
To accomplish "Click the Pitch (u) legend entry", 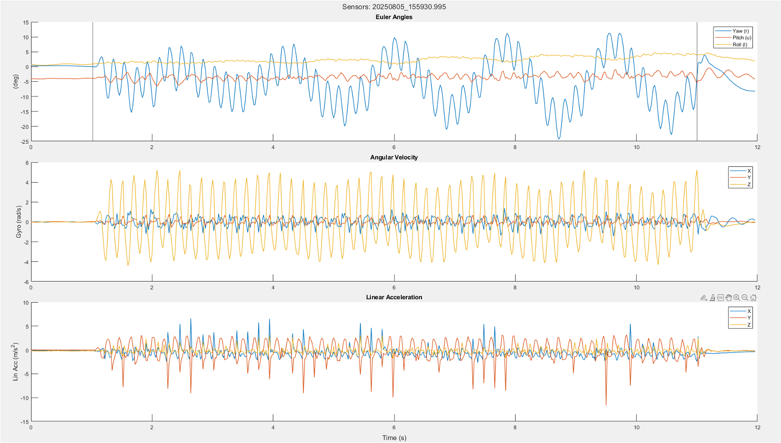I will click(733, 37).
